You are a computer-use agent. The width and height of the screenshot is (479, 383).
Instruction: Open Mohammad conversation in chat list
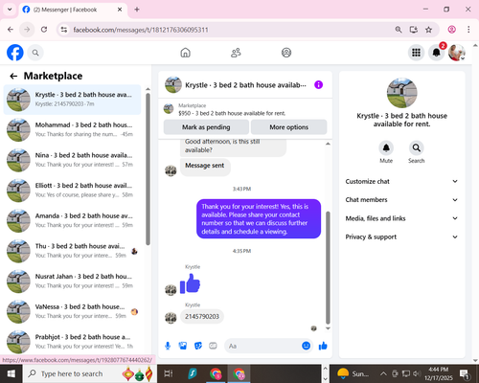click(72, 129)
